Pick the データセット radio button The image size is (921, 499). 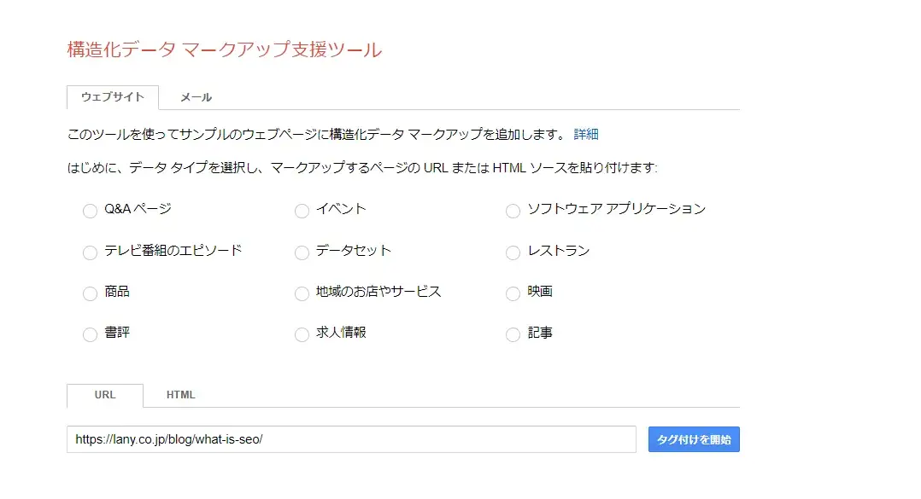[302, 252]
